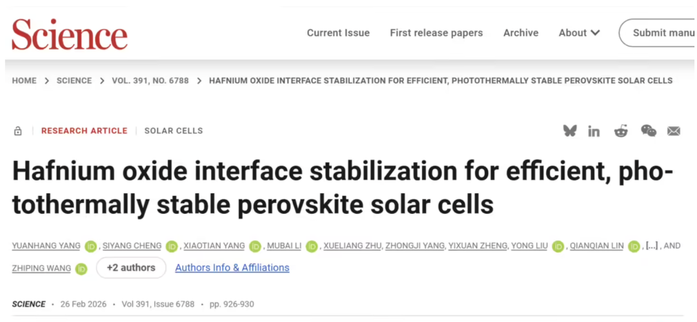Go to First release papers
The image size is (697, 322).
point(436,33)
